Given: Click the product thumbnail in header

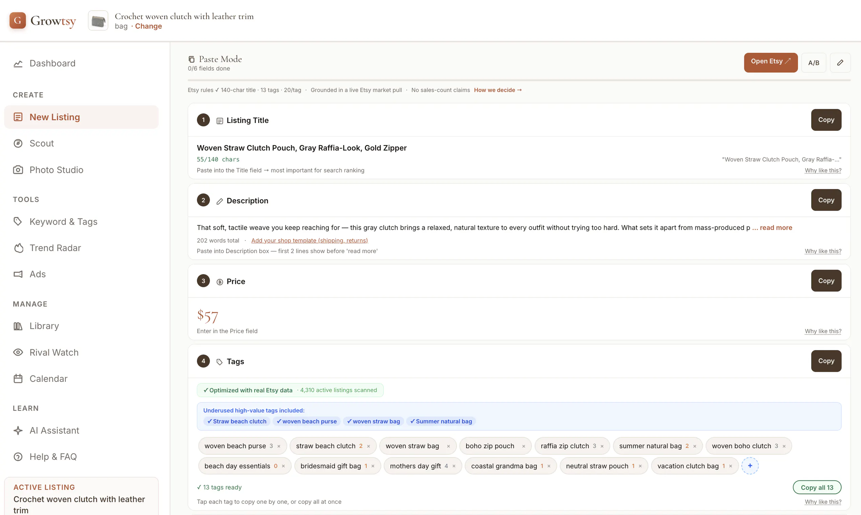Looking at the screenshot, I should [98, 21].
